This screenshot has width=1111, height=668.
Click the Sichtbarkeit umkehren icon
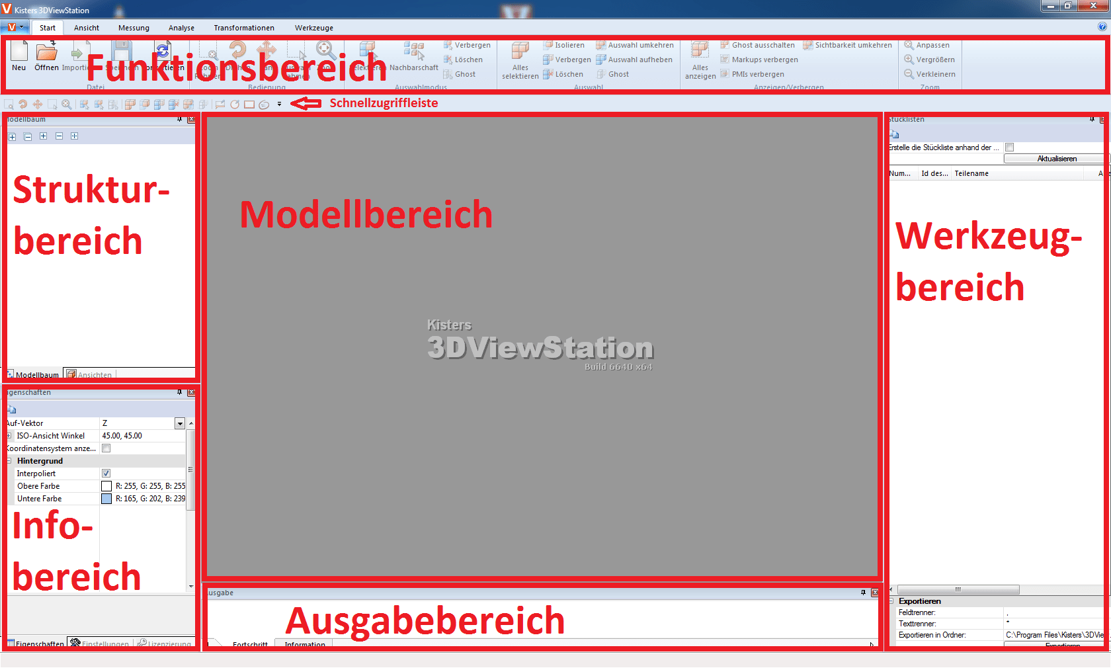(x=807, y=45)
